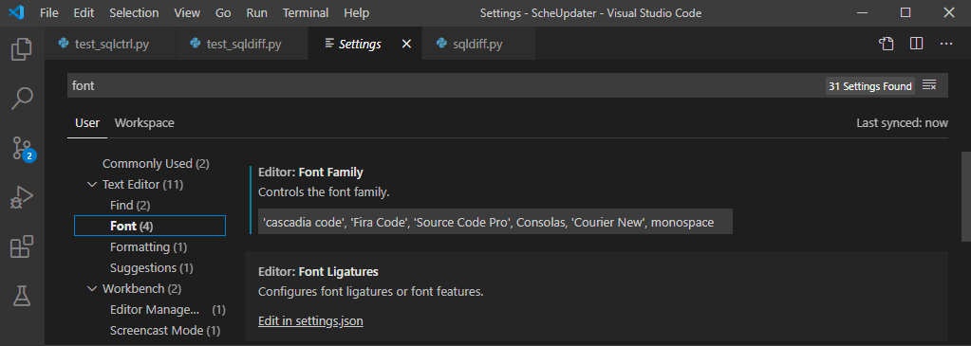Image resolution: width=971 pixels, height=346 pixels.
Task: Switch to sqldiff.py tab
Action: pos(478,44)
